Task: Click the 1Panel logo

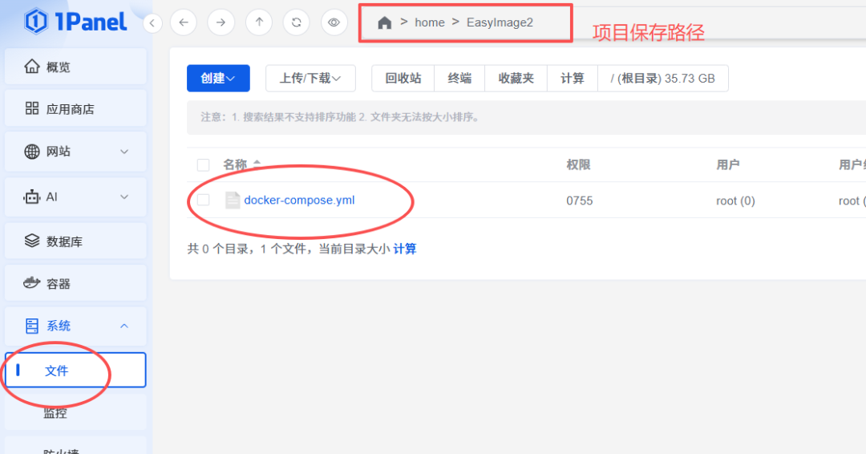Action: tap(75, 22)
